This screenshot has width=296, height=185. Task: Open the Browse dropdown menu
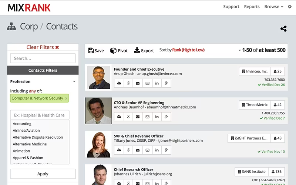coord(273,7)
